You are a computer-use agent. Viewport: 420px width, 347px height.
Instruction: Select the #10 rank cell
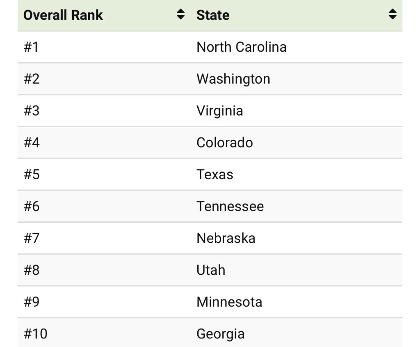tap(35, 334)
